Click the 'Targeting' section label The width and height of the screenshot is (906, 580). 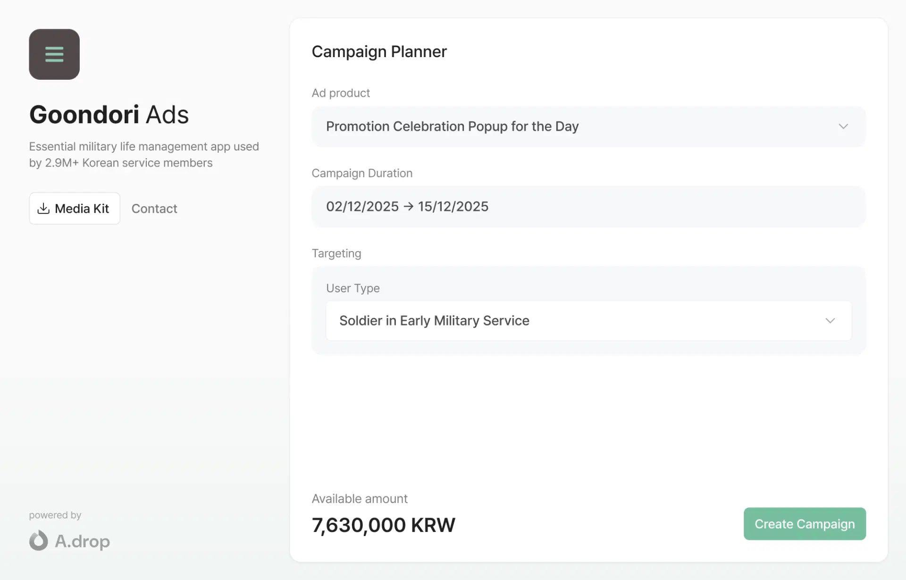tap(336, 253)
